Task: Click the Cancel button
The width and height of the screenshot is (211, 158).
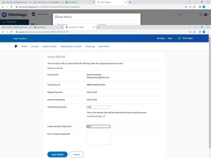Action: (x=76, y=154)
